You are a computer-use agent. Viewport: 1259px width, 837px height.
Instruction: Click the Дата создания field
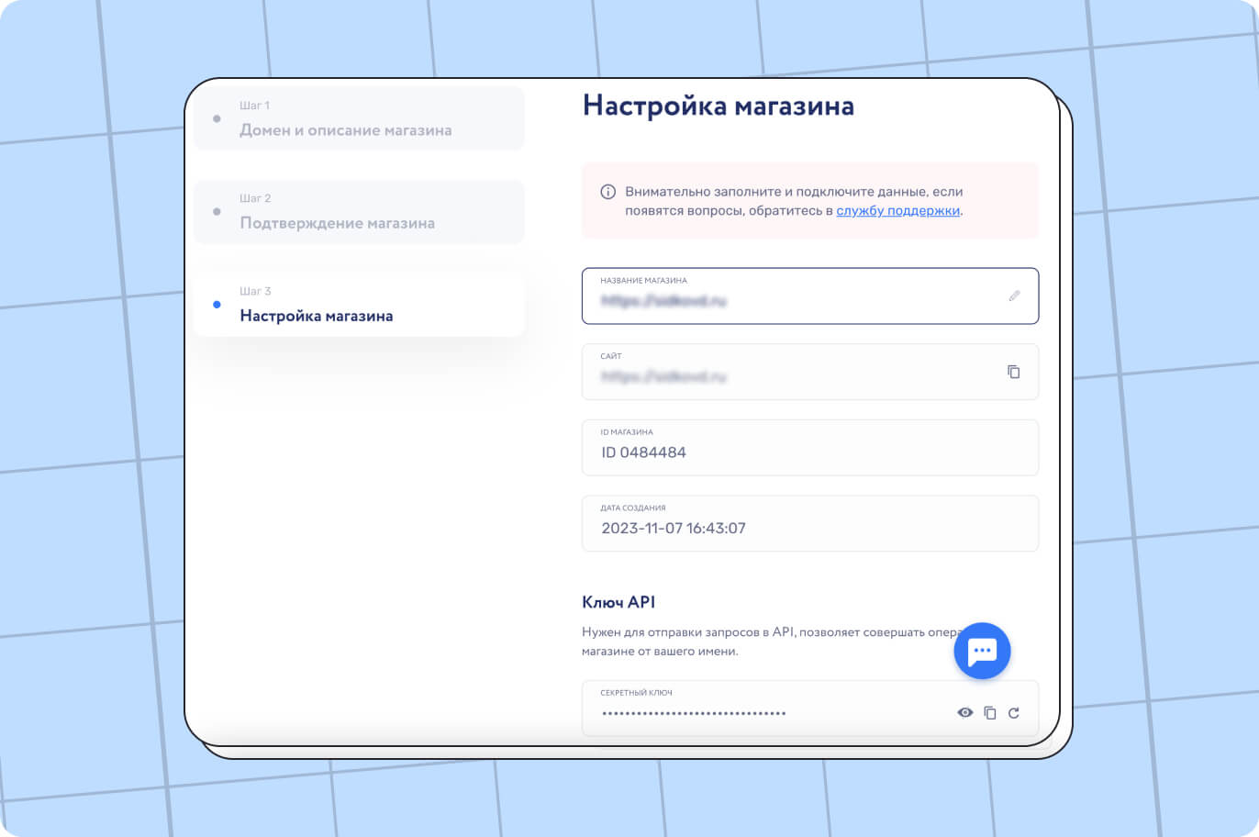coord(810,523)
